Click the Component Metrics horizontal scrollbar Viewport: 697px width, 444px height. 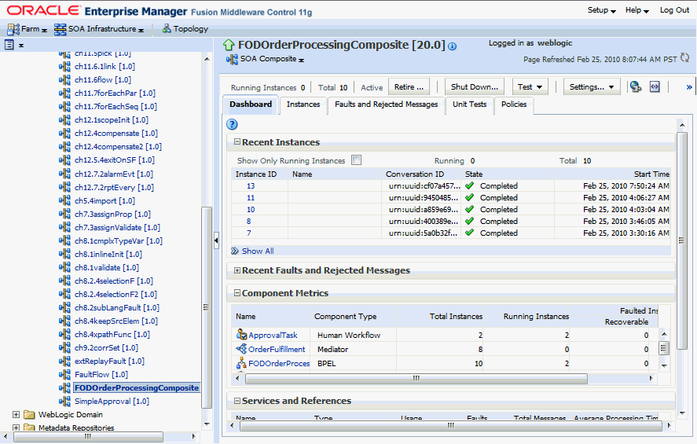click(416, 378)
